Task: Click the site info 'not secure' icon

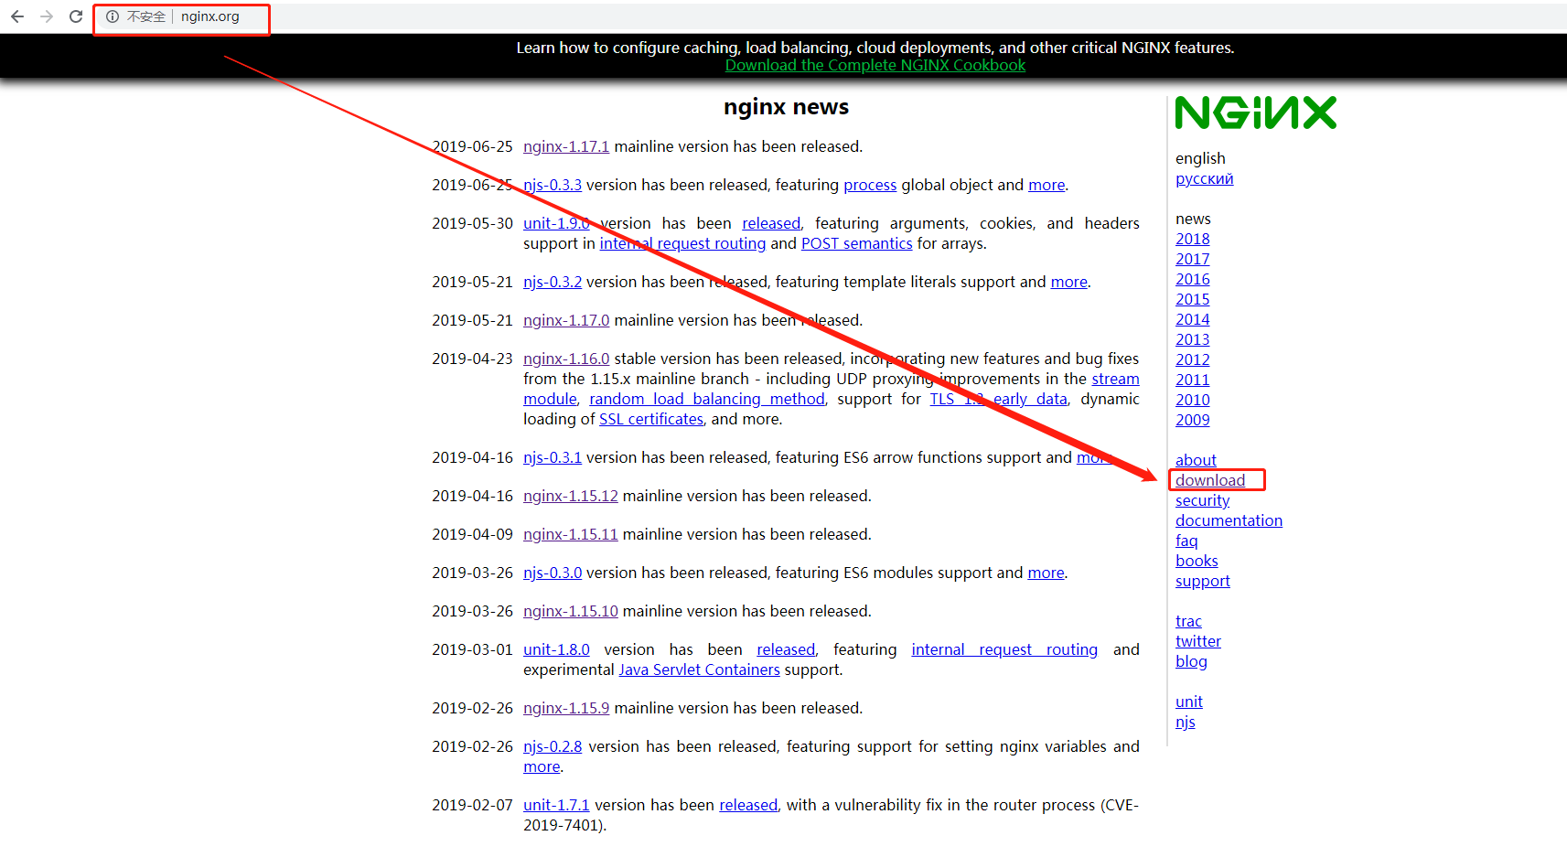Action: click(x=113, y=16)
